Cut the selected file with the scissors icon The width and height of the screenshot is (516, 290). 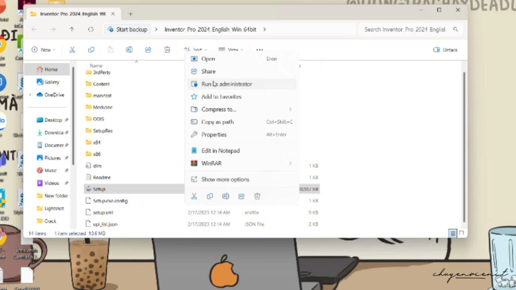pyautogui.click(x=73, y=50)
